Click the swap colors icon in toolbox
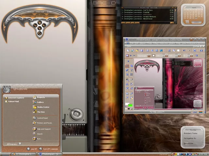The width and height of the screenshot is (209, 156). point(126,106)
